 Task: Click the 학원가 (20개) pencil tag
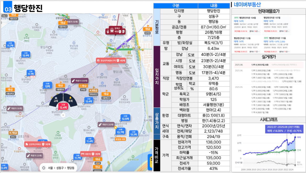[107, 124]
